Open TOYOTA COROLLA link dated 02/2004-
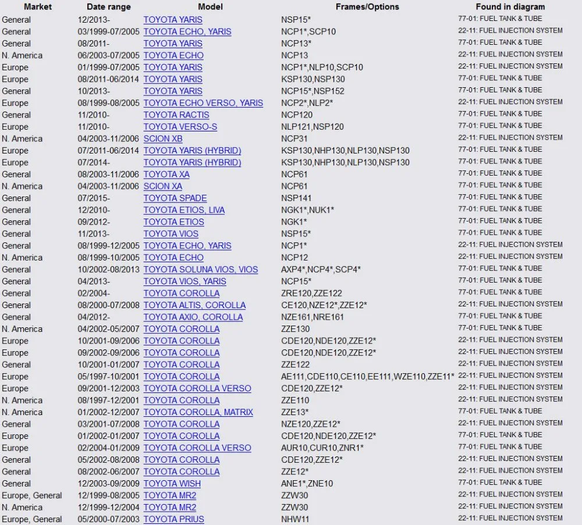 [x=182, y=293]
